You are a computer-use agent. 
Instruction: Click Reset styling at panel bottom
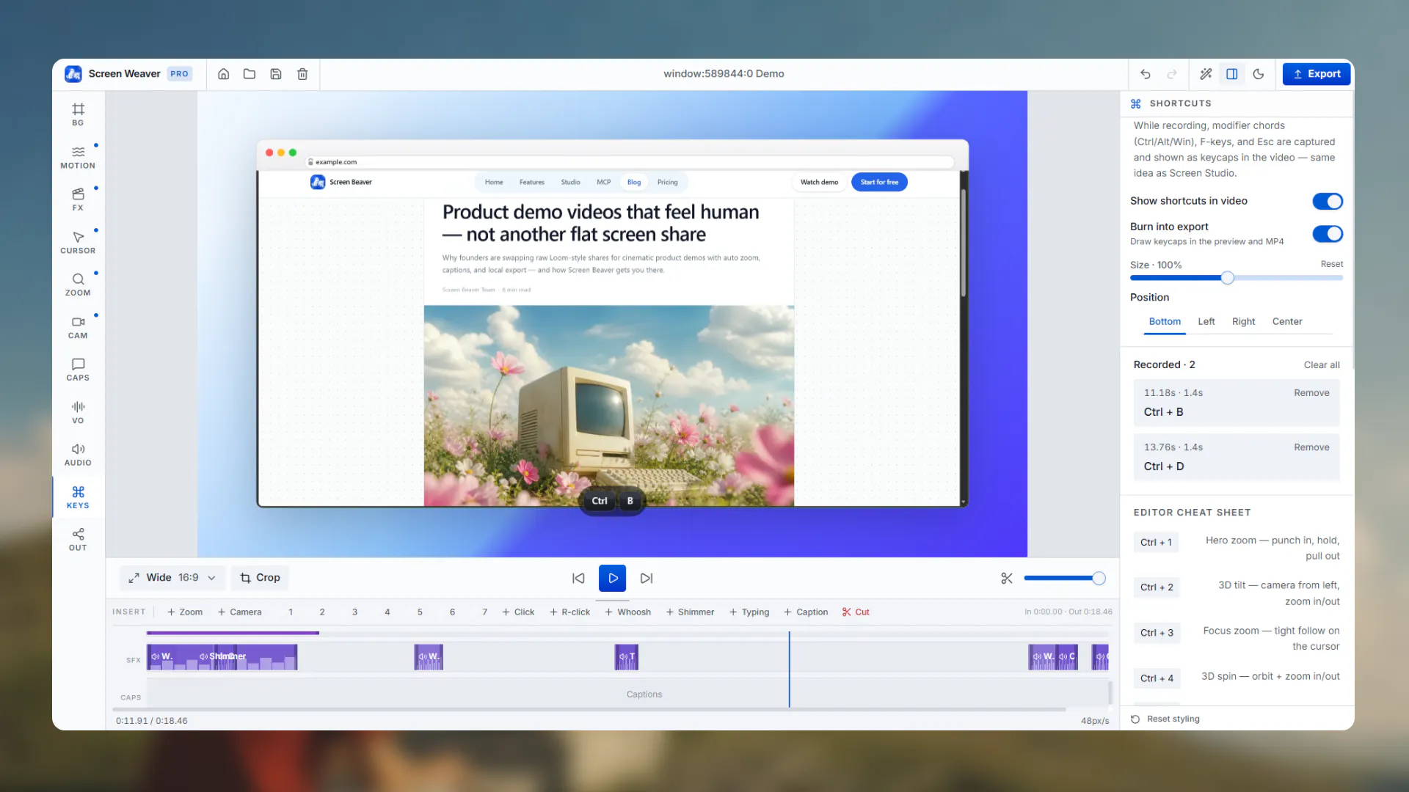[x=1166, y=719]
